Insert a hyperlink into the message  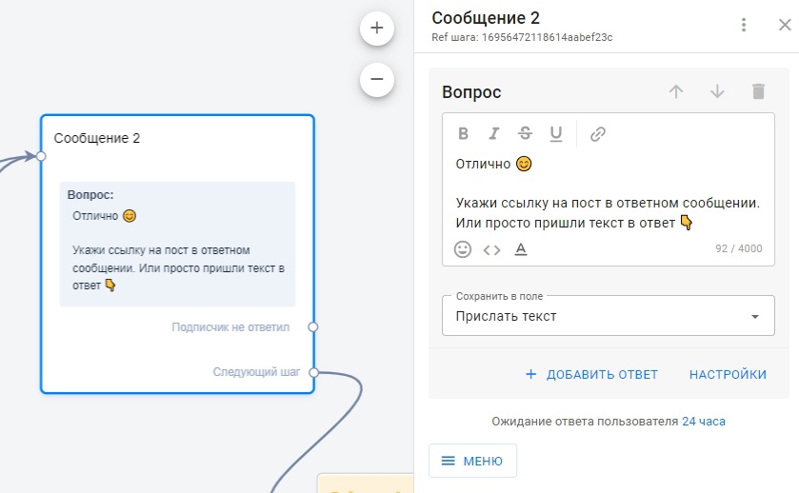(598, 134)
